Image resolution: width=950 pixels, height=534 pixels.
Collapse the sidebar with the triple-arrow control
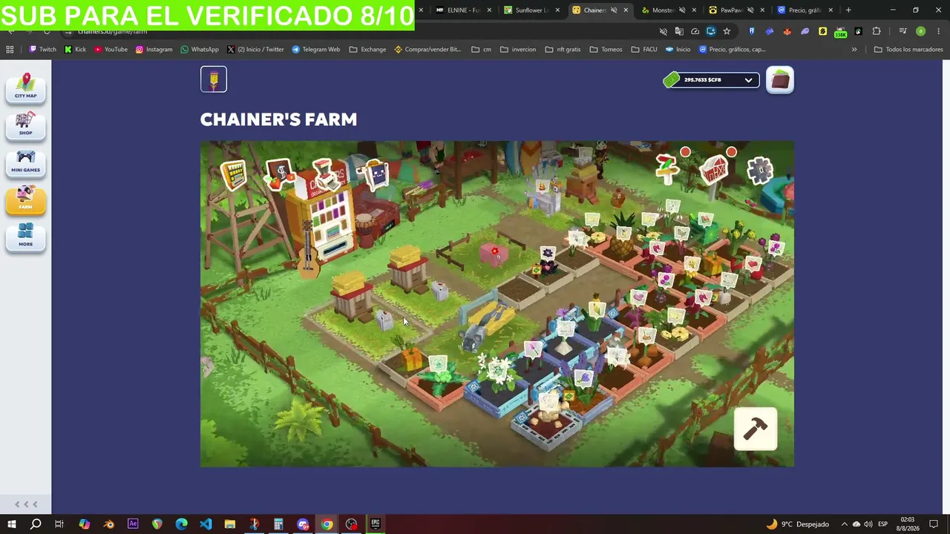pyautogui.click(x=26, y=504)
